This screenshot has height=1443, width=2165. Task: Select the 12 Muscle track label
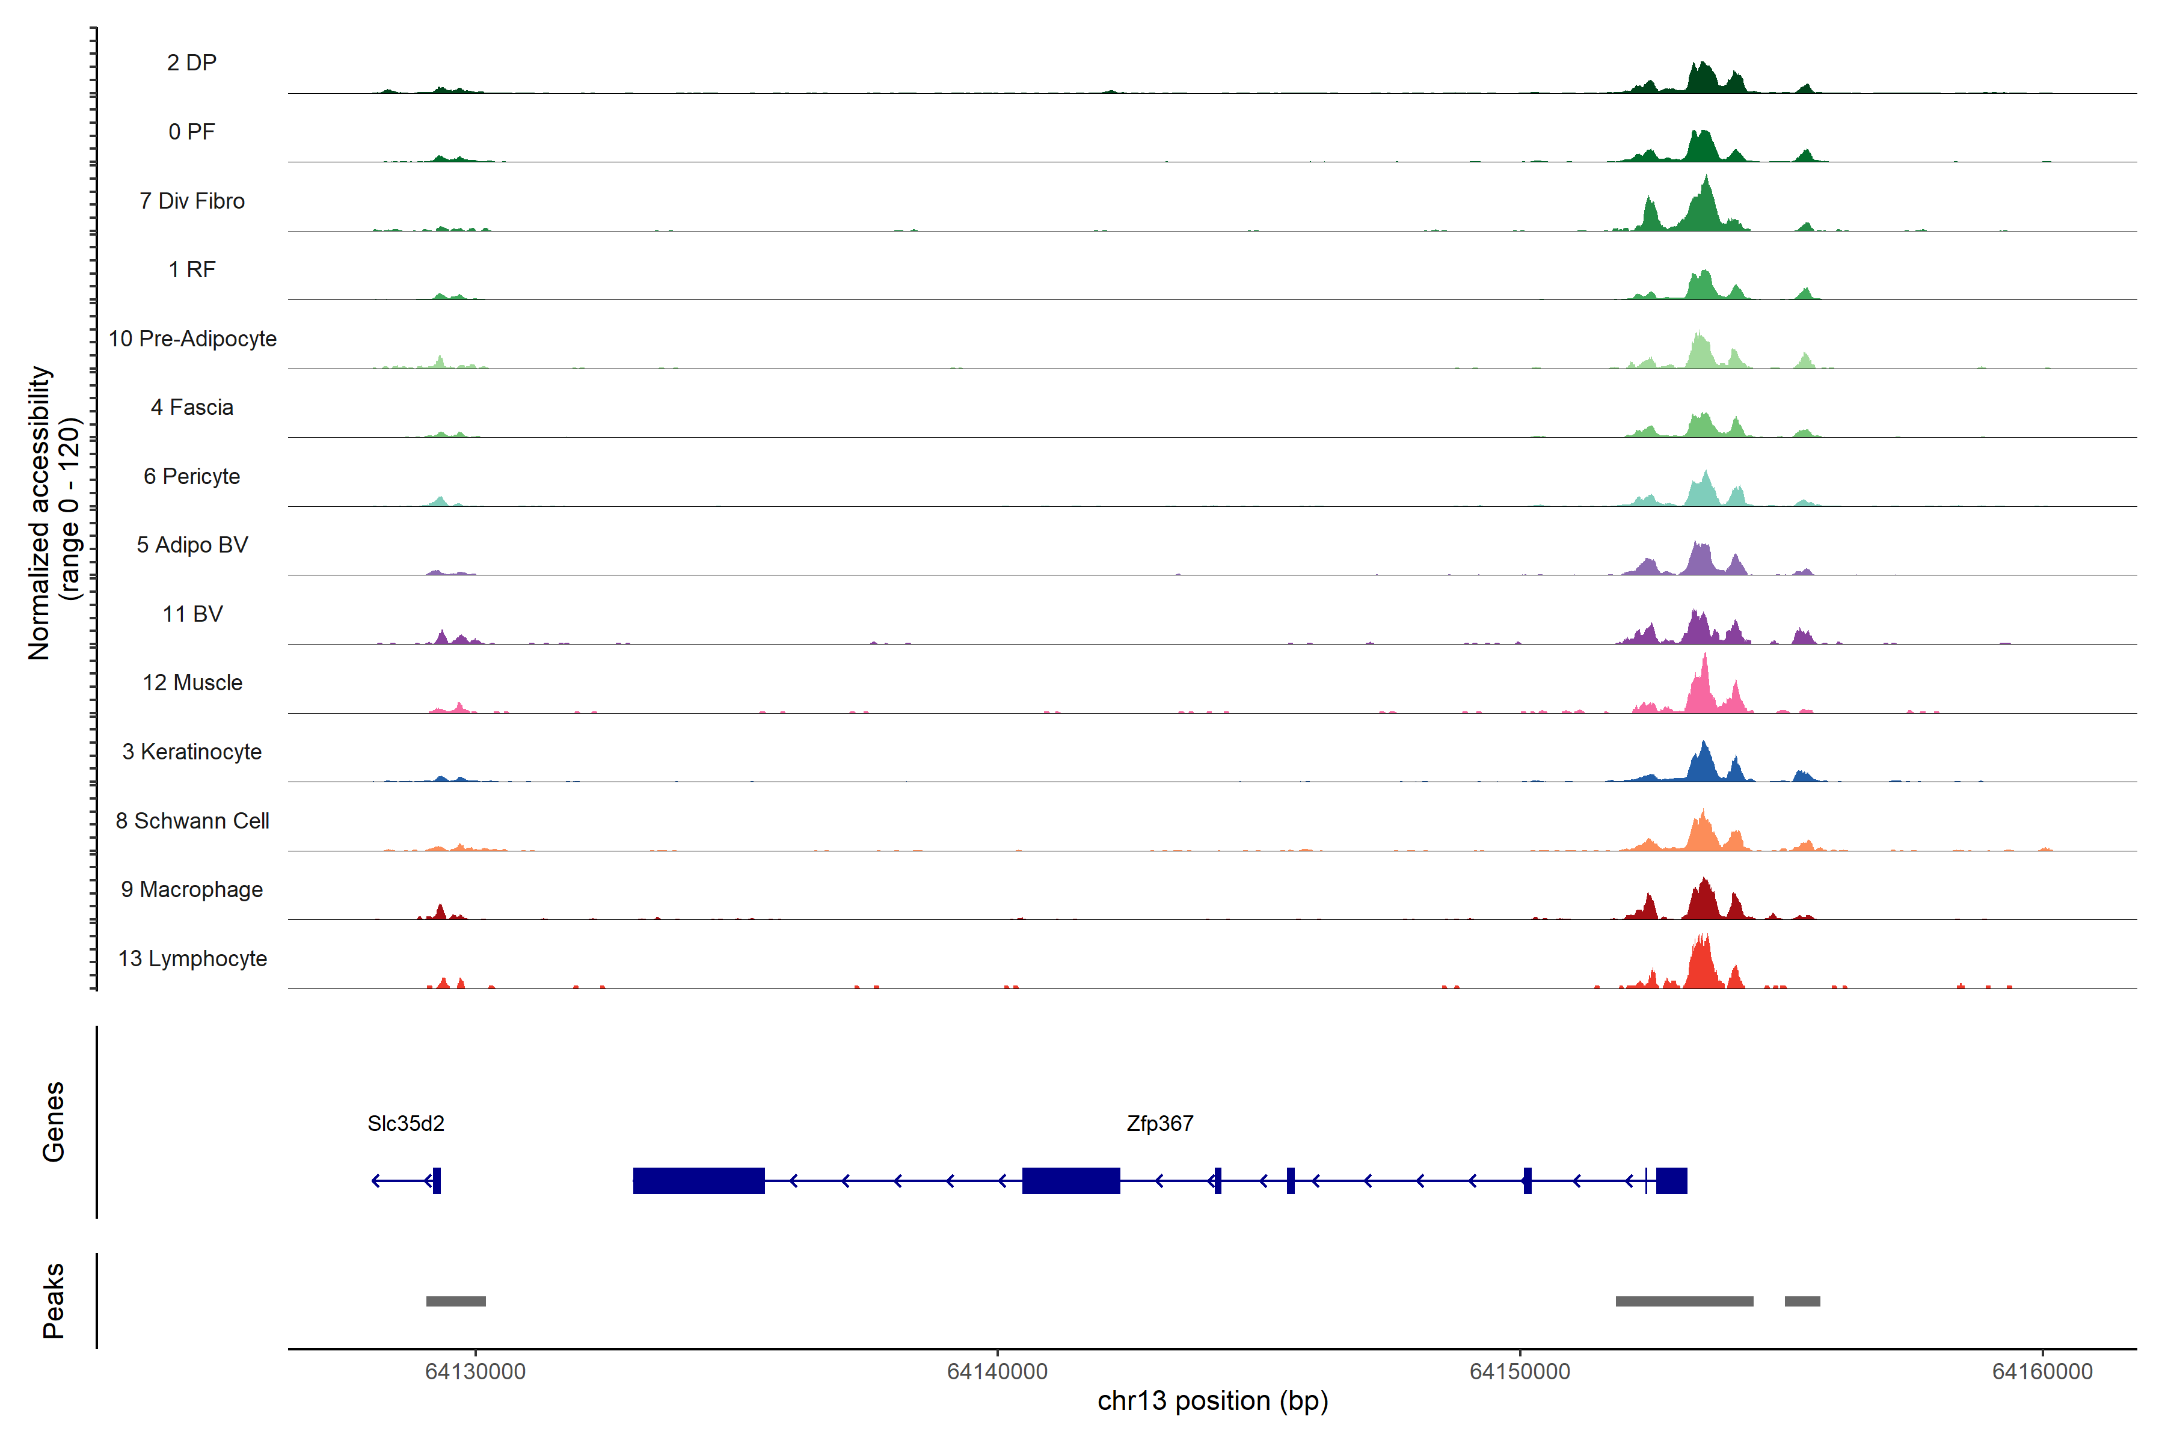(192, 682)
